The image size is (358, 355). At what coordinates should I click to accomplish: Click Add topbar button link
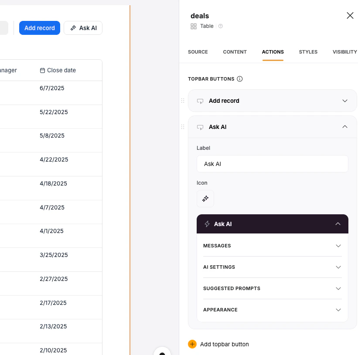[x=224, y=344]
